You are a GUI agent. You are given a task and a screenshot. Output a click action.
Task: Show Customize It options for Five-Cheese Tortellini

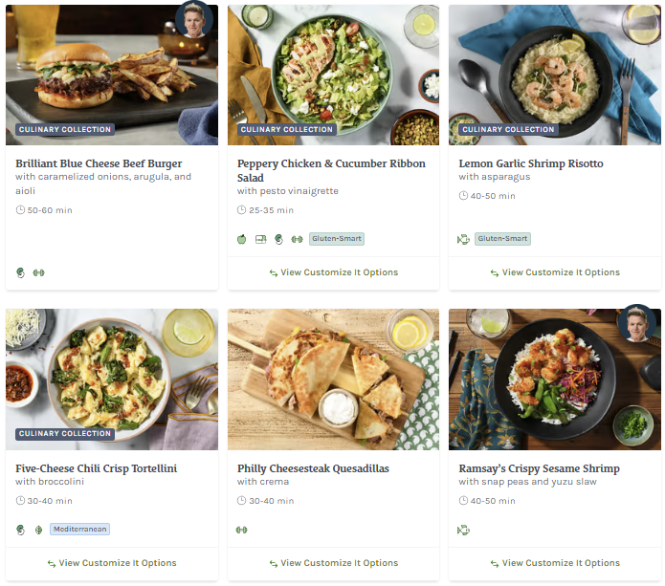(112, 563)
